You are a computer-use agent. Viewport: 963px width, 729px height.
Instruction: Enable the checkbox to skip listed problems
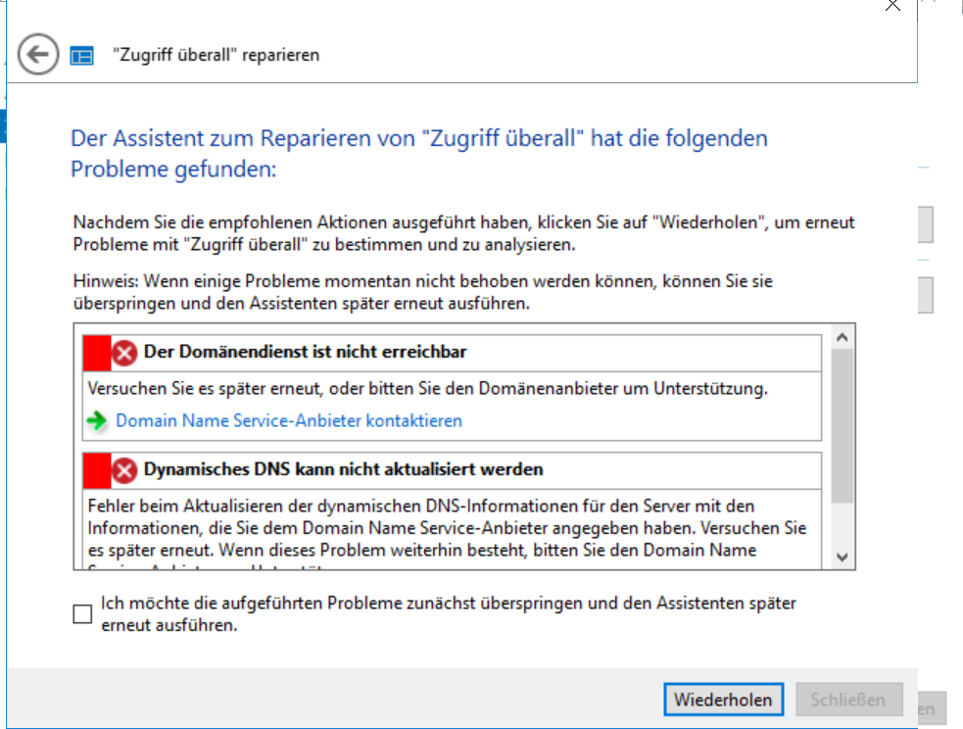click(82, 614)
